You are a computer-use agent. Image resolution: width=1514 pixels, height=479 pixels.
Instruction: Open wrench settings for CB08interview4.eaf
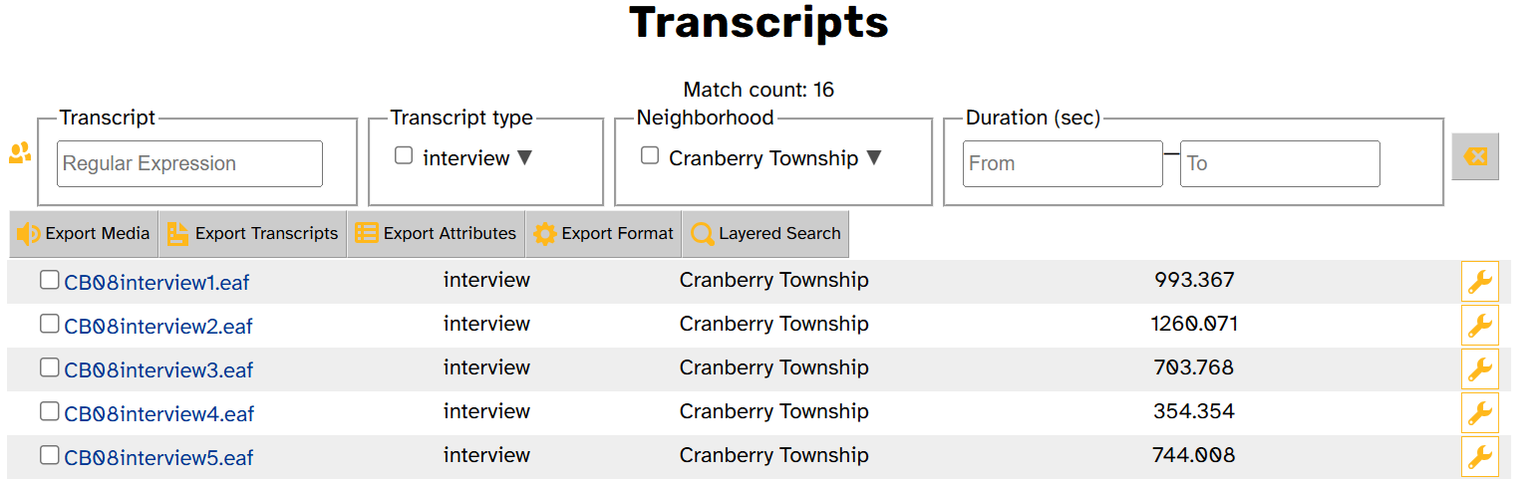point(1480,413)
